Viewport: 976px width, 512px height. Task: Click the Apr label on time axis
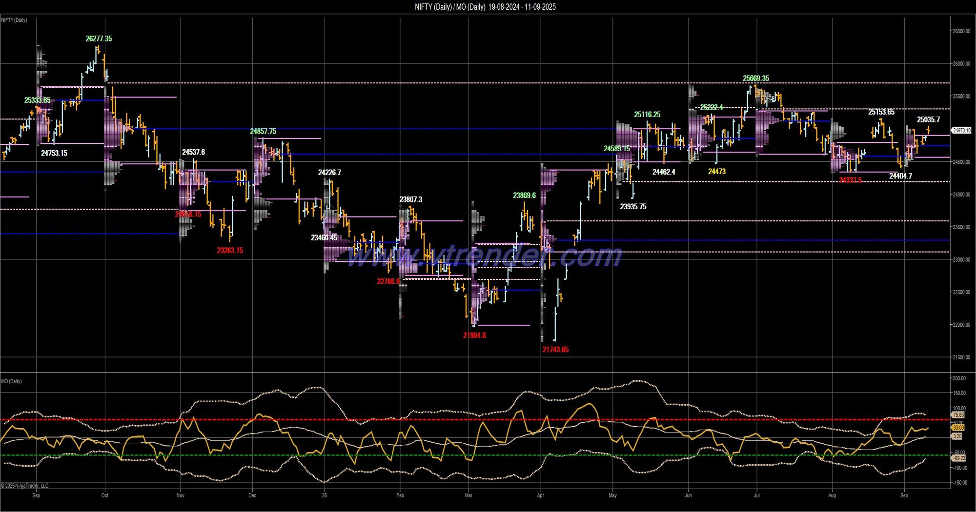[540, 495]
